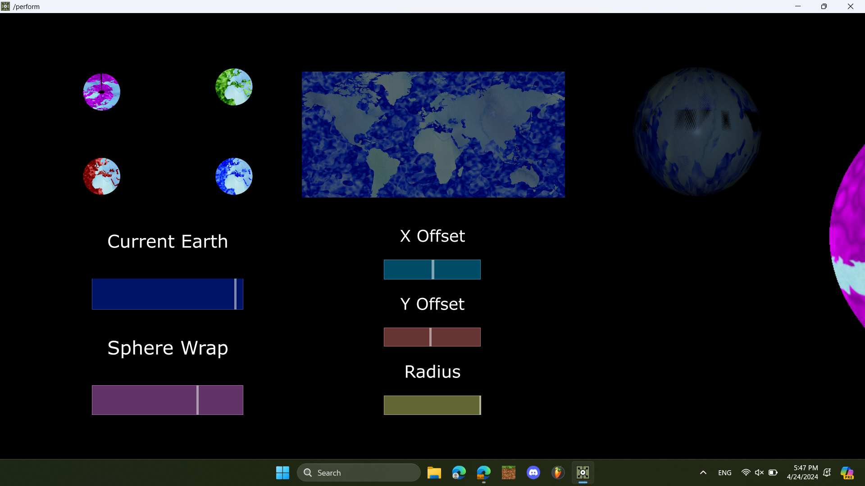Click the olive Radius slider
Image resolution: width=865 pixels, height=486 pixels.
432,405
